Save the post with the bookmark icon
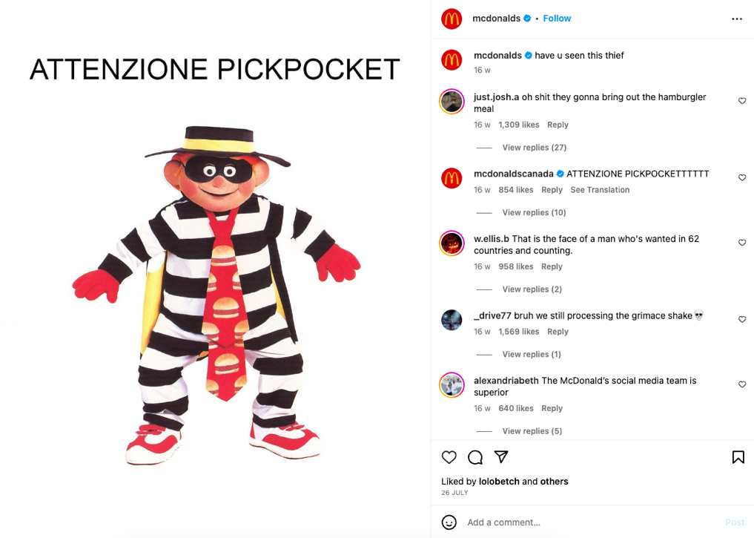Viewport: 754px width, 538px height. point(738,457)
